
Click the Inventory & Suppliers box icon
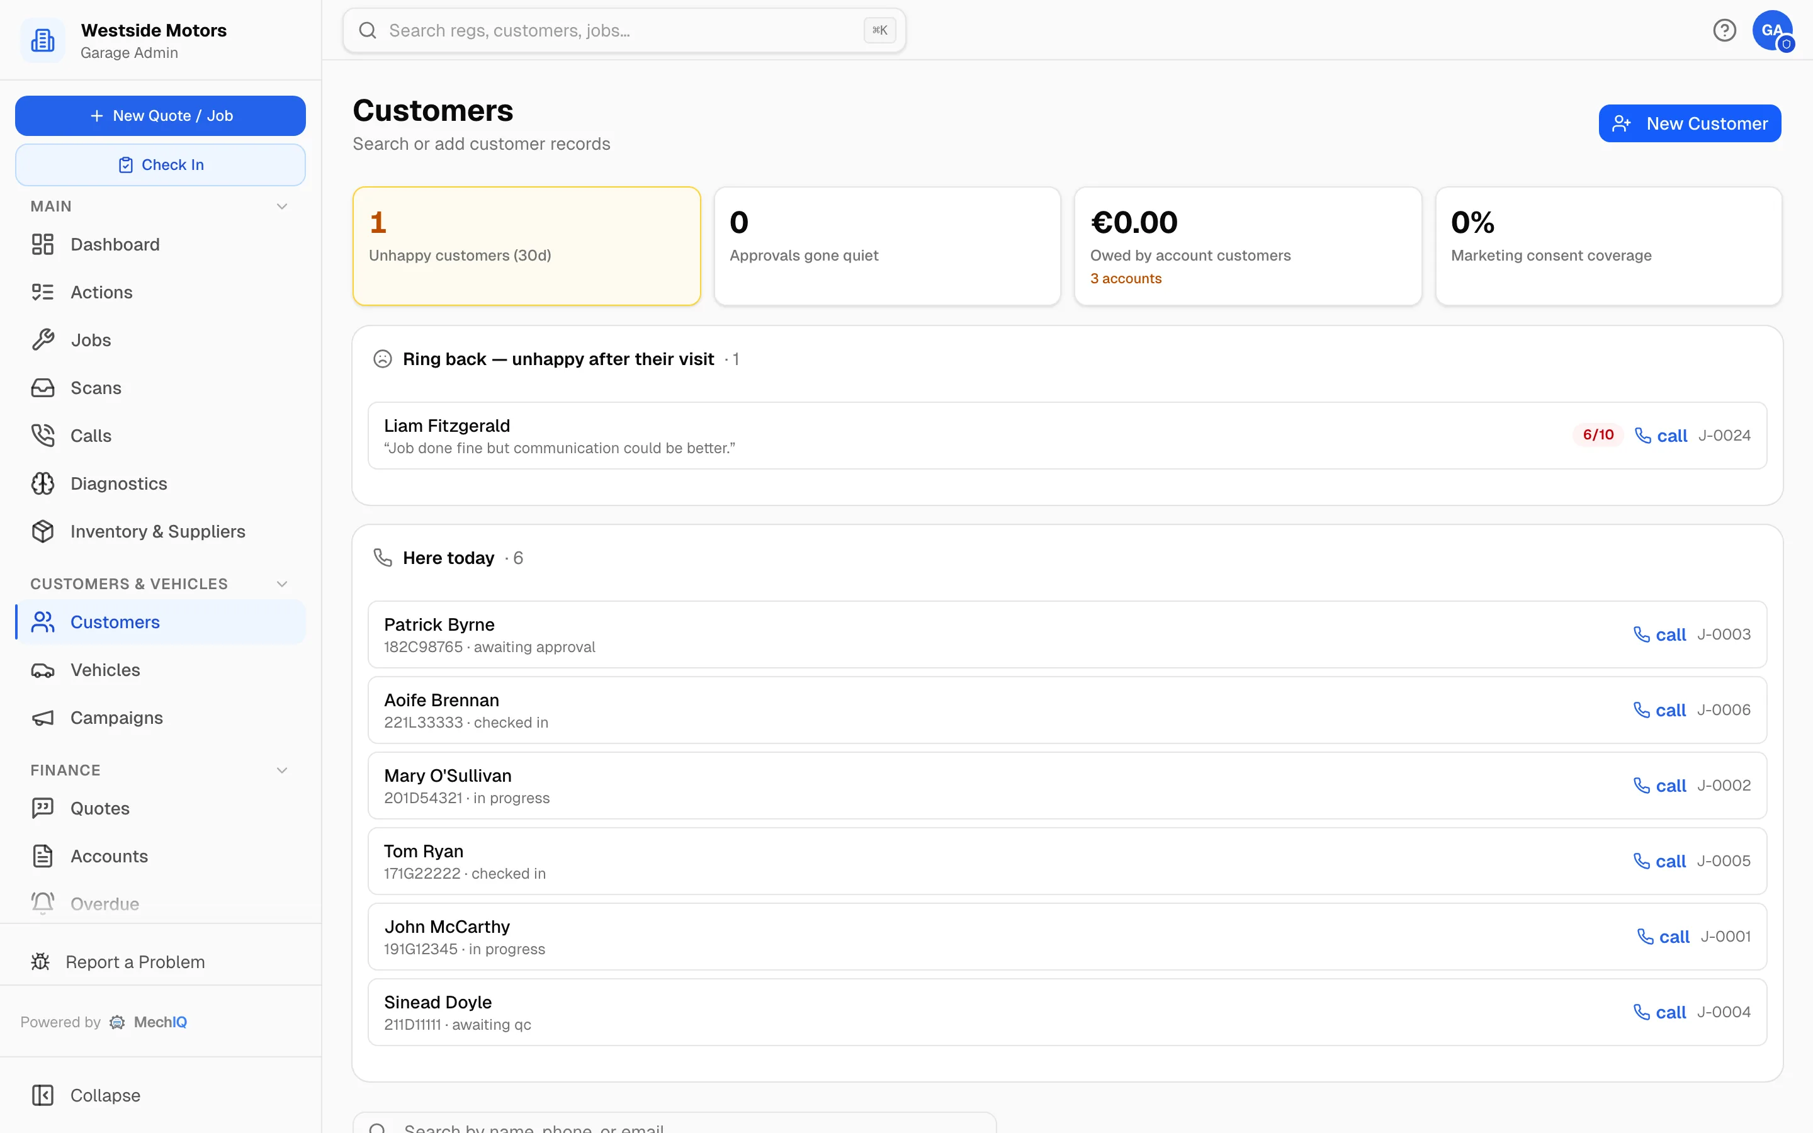click(43, 531)
